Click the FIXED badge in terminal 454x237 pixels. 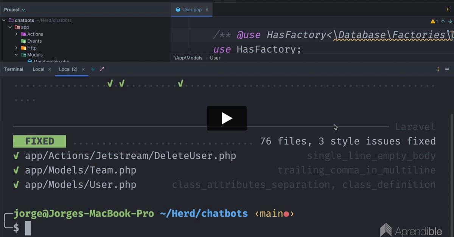click(x=40, y=142)
